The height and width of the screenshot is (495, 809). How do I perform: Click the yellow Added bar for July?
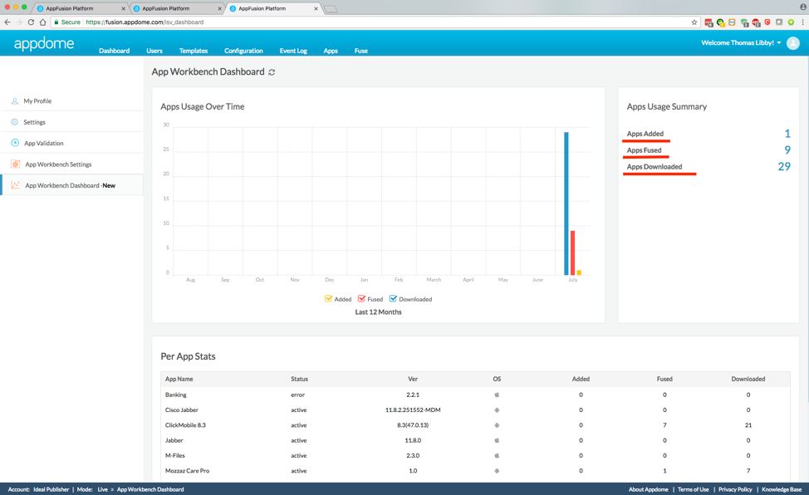579,272
